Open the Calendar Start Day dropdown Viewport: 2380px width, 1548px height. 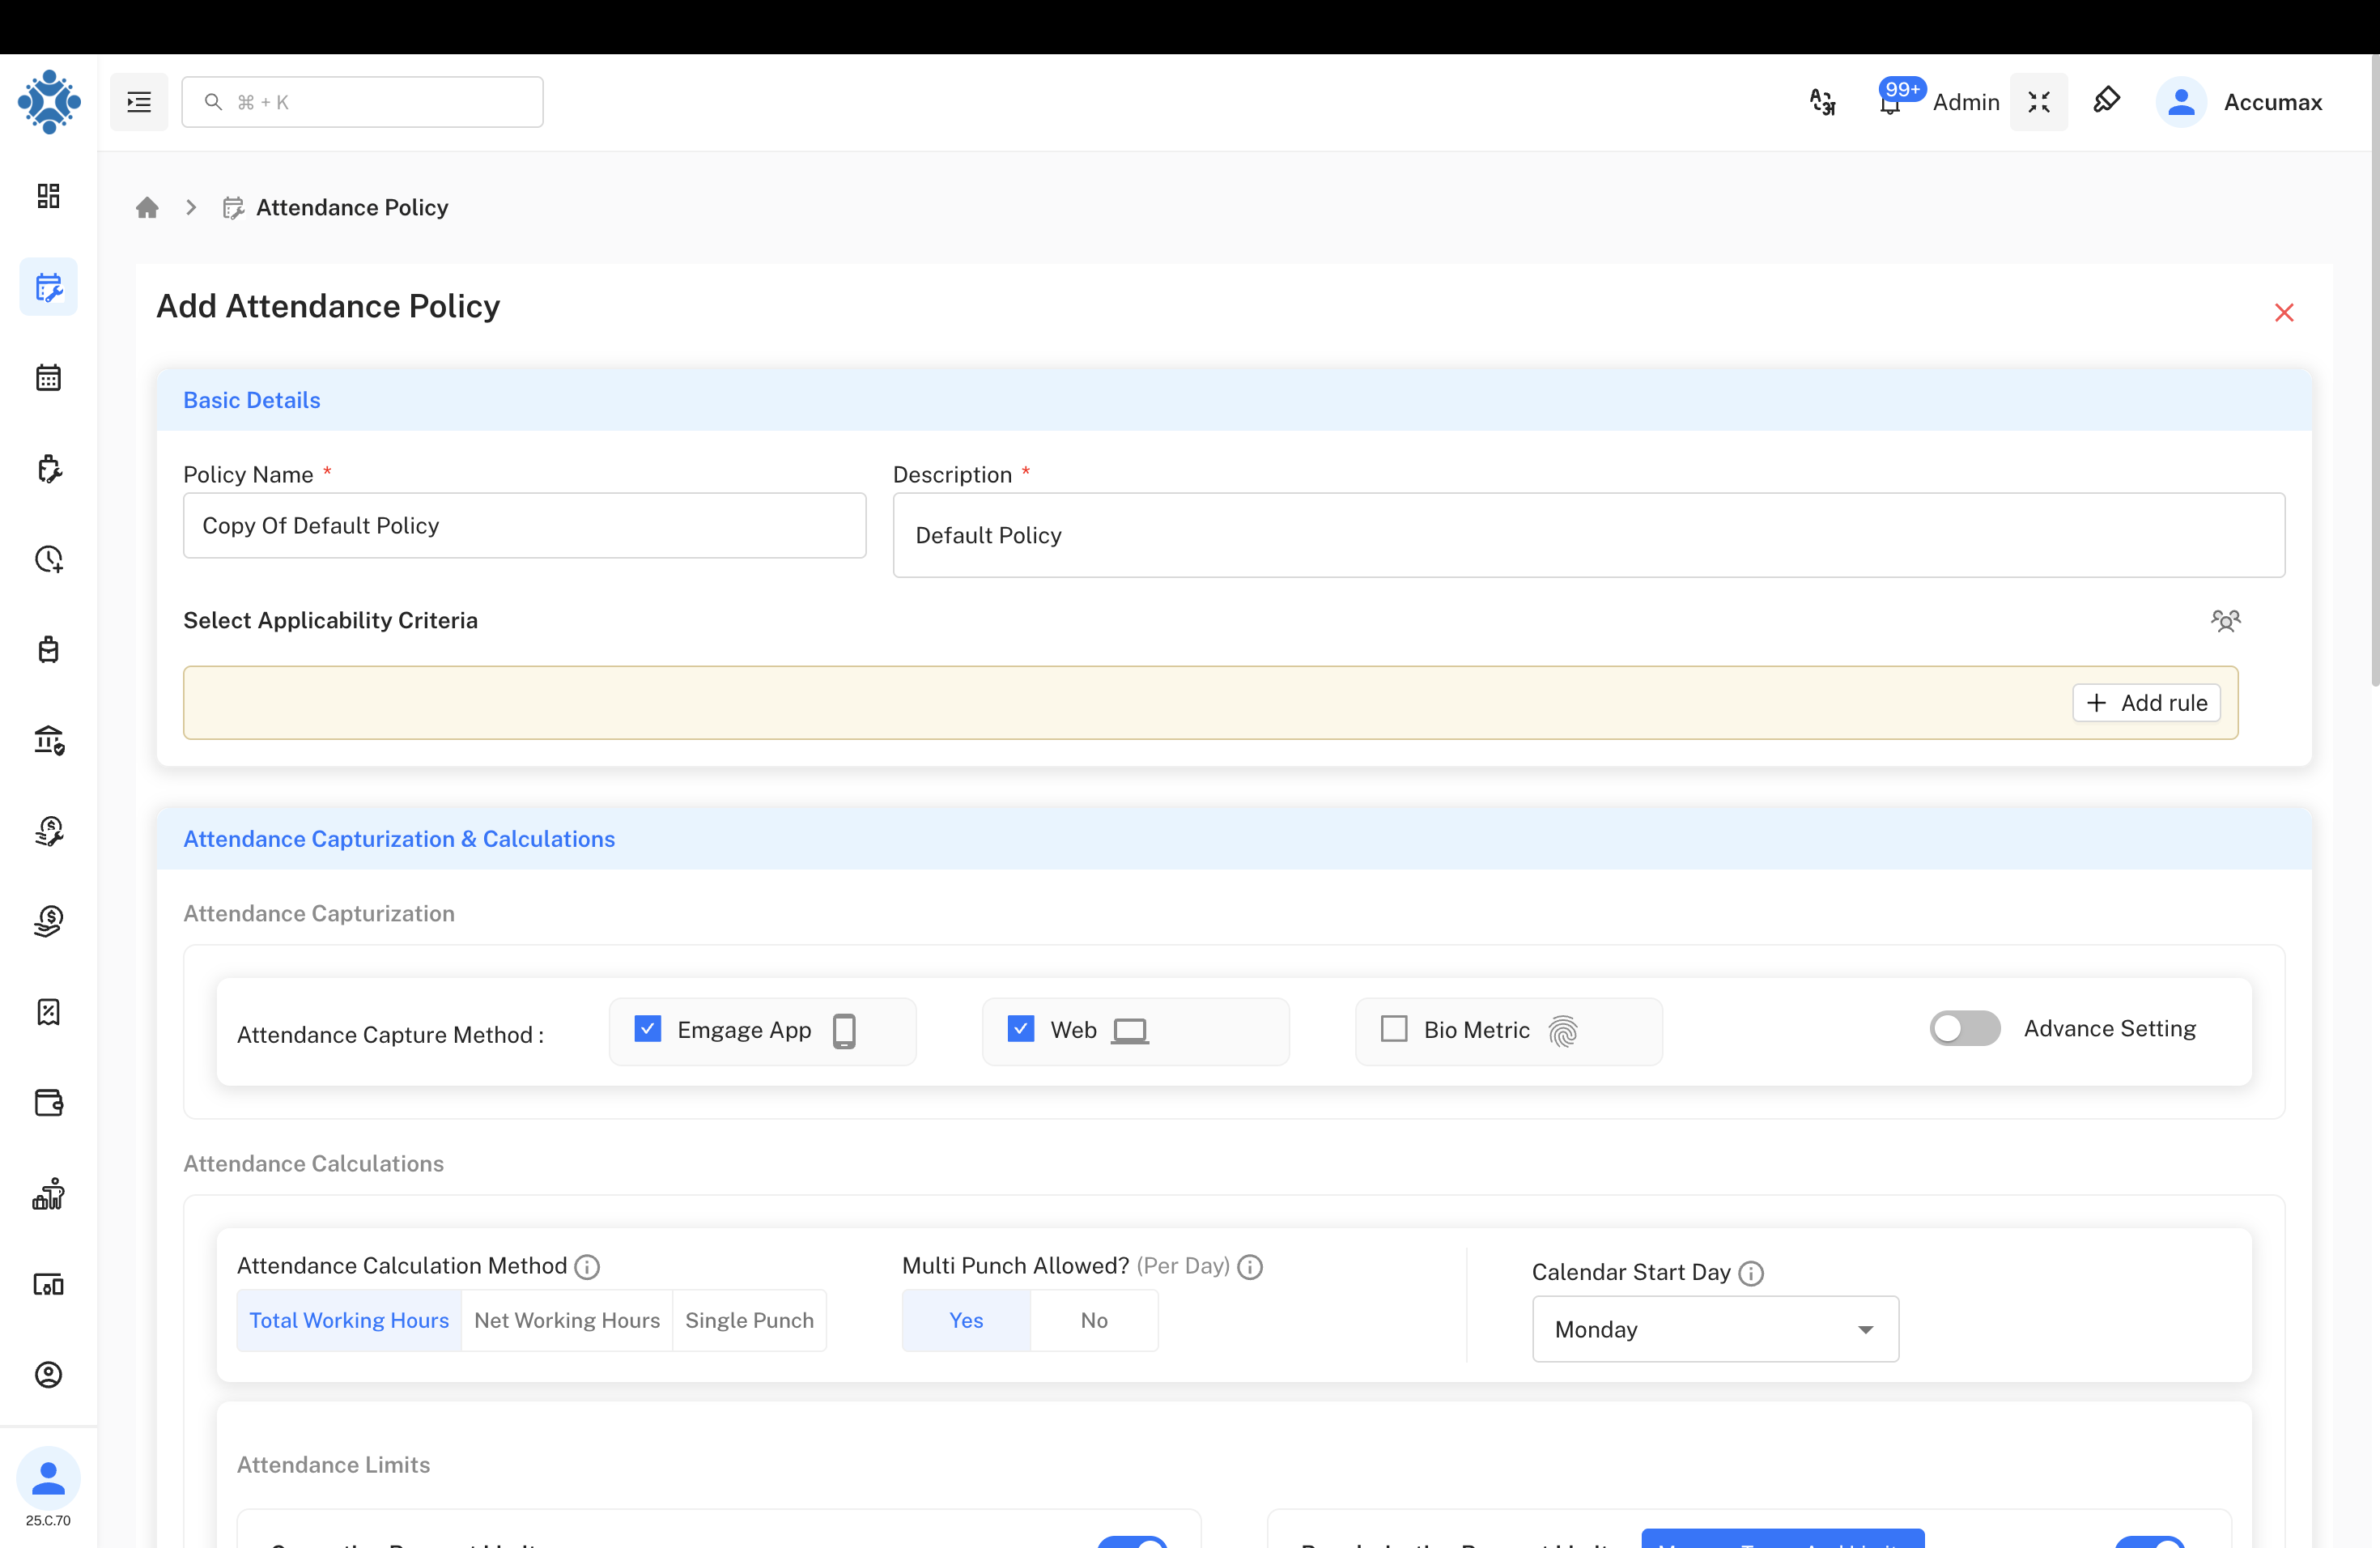pyautogui.click(x=1714, y=1329)
